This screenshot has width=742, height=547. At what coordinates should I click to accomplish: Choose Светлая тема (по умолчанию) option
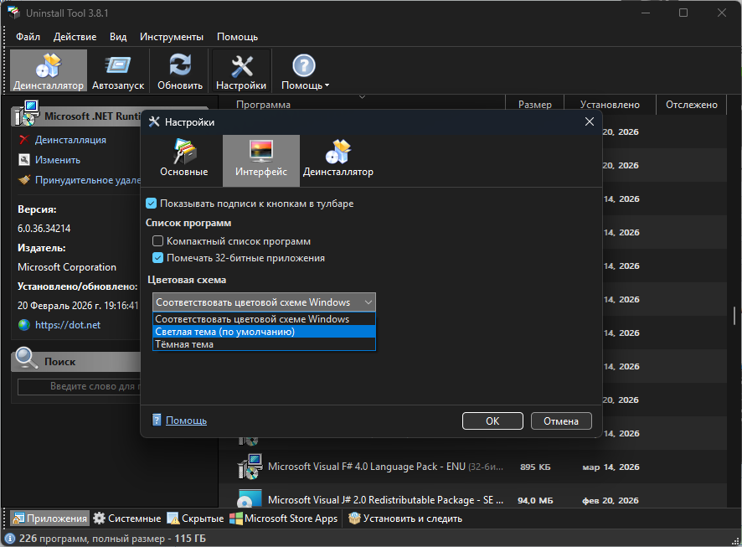coord(225,332)
